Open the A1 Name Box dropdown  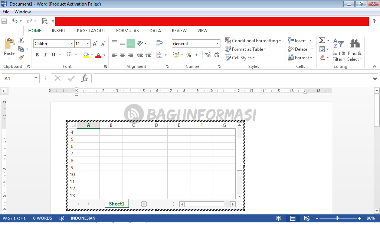(36, 78)
